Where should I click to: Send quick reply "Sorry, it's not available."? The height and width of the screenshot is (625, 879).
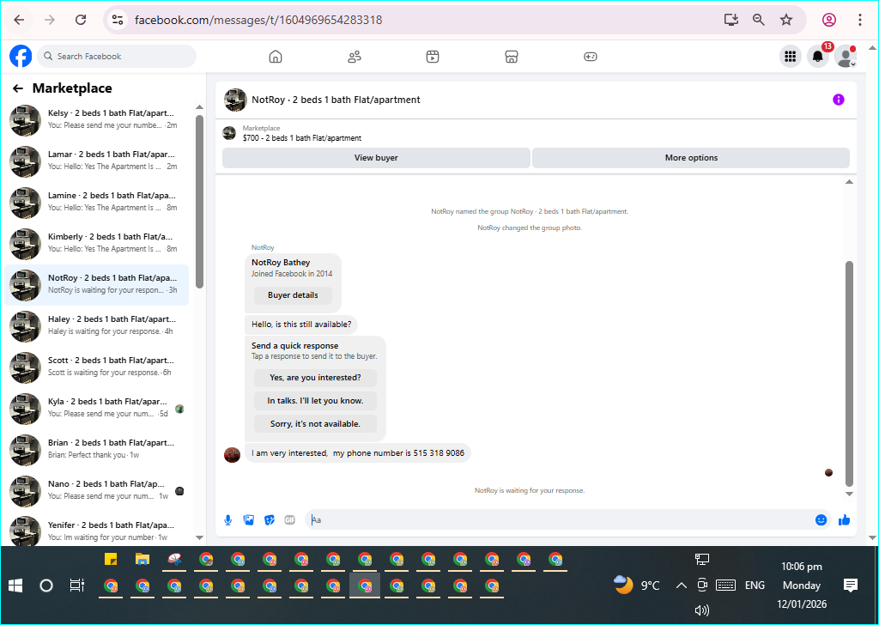click(x=315, y=424)
